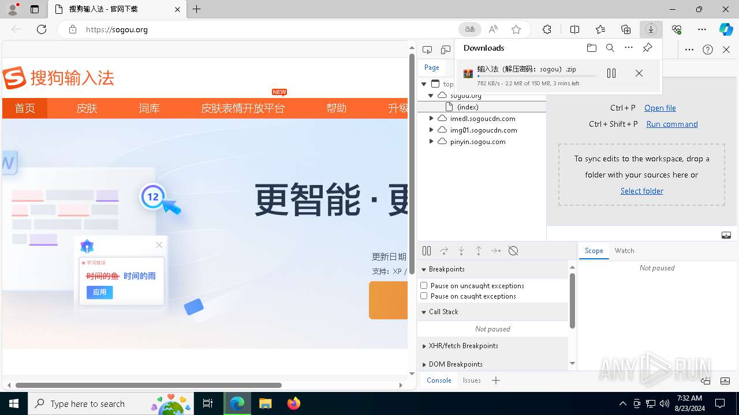The height and width of the screenshot is (415, 739).
Task: Open Edge Settings and more menu
Action: tap(702, 29)
